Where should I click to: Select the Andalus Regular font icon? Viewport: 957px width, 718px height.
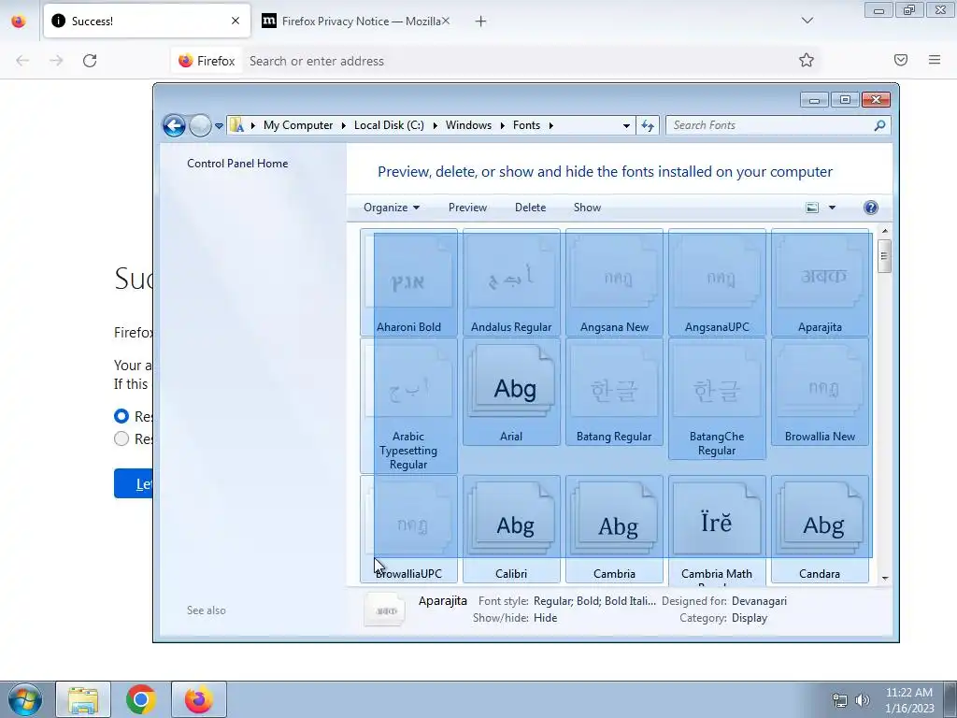tap(511, 282)
